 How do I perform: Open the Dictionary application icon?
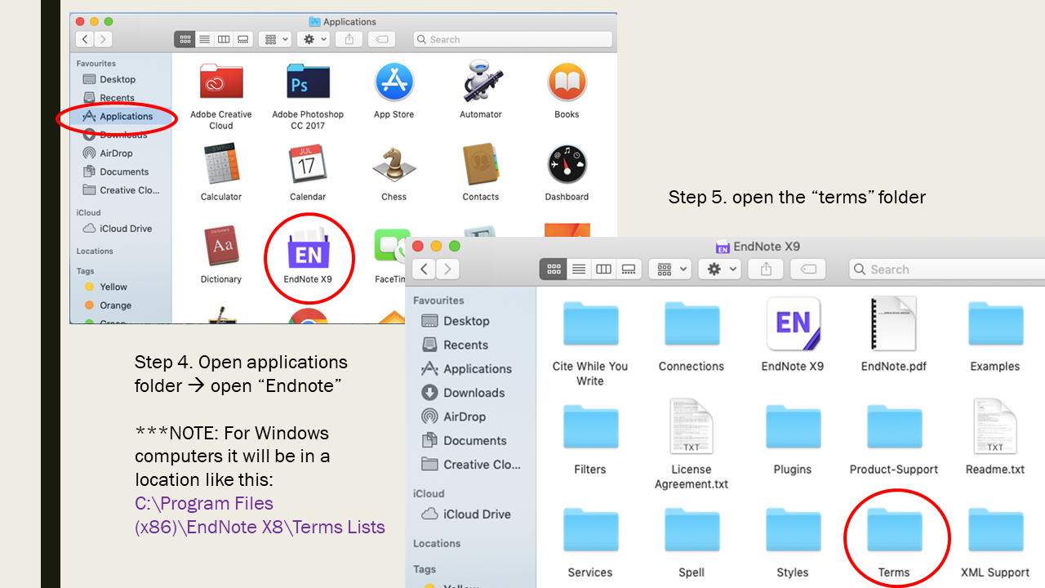(x=221, y=247)
